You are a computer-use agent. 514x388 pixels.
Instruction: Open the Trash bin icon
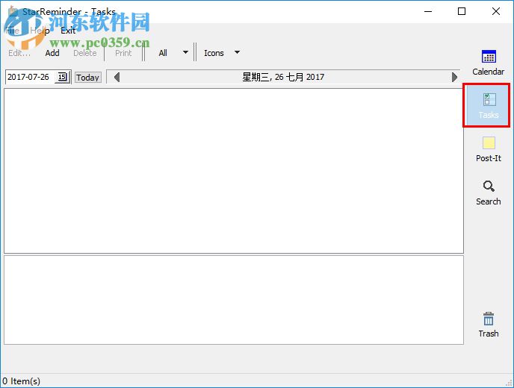point(489,319)
